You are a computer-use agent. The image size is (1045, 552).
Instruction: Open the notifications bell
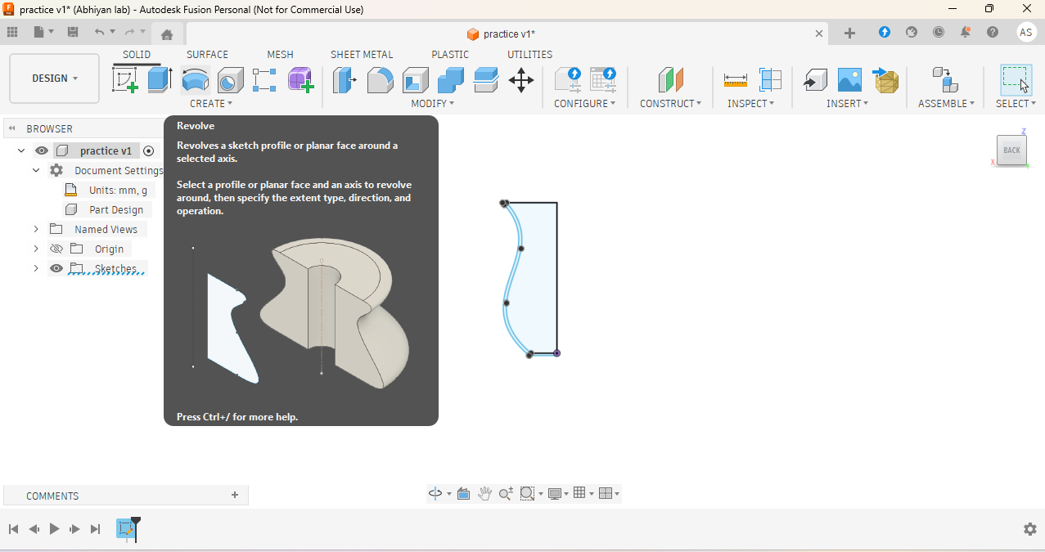pos(966,33)
